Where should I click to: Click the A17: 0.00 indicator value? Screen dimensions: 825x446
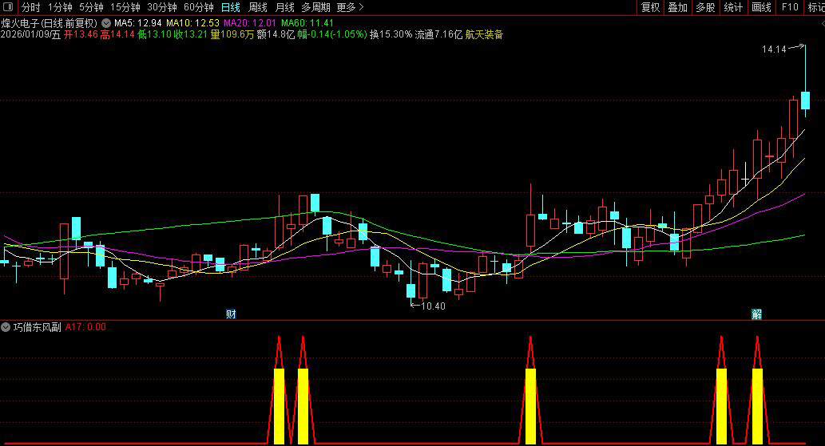pos(85,327)
